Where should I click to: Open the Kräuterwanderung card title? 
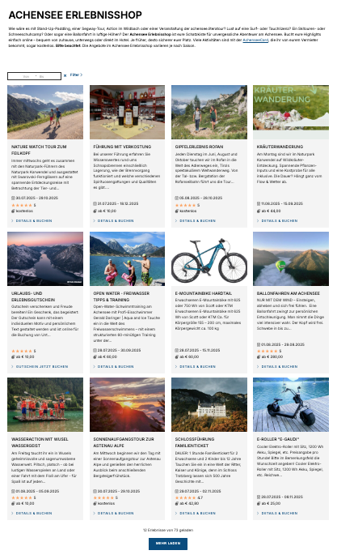(280, 147)
